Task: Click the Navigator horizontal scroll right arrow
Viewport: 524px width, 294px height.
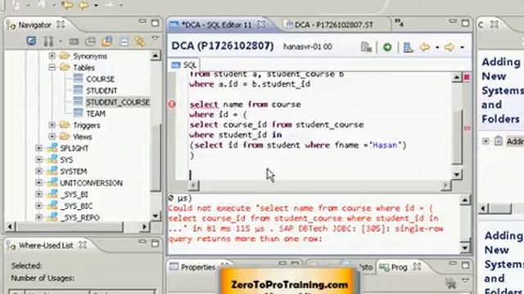Action: point(144,227)
